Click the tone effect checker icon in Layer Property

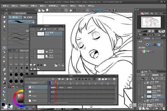point(155,44)
